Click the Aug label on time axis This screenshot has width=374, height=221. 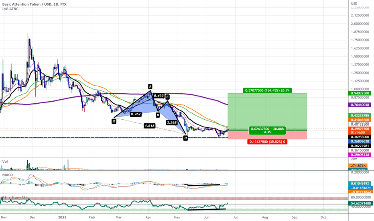pos(265,217)
